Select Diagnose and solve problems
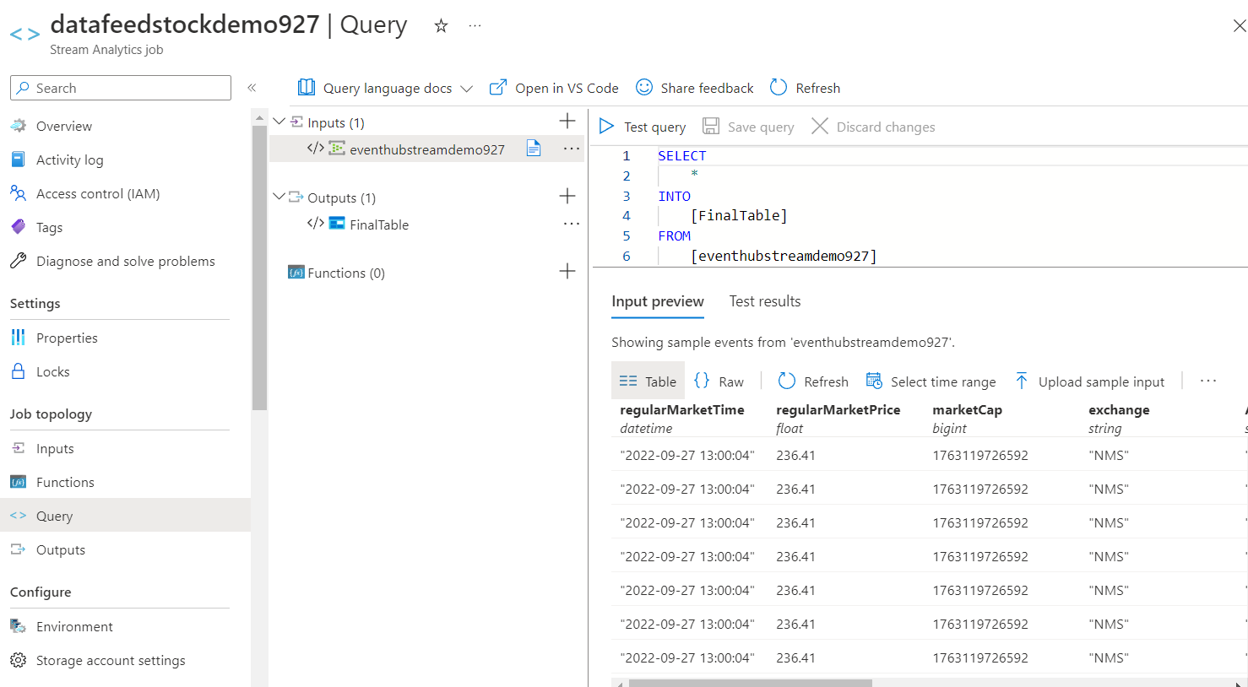Image resolution: width=1248 pixels, height=687 pixels. [x=125, y=261]
